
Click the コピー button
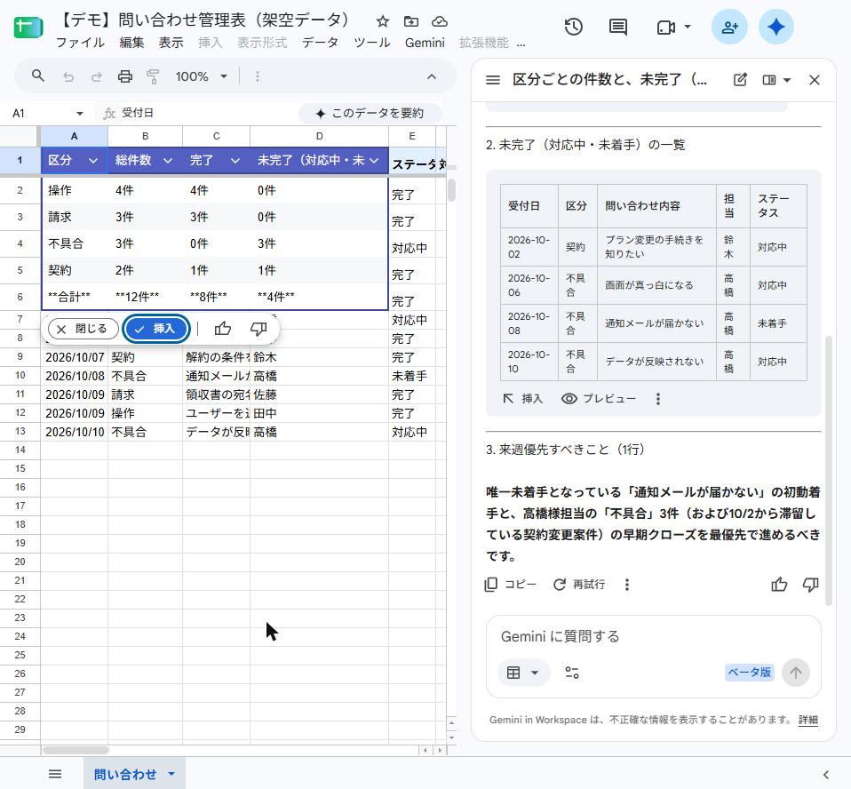click(x=510, y=585)
